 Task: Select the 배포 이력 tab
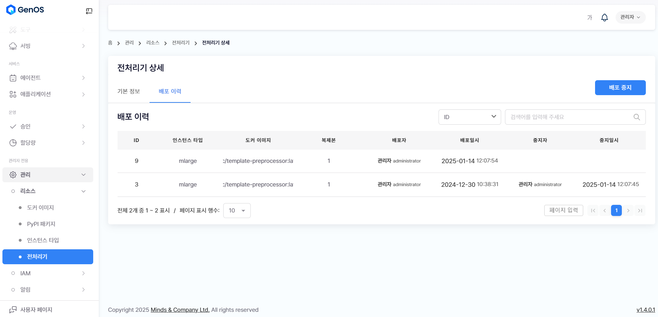170,91
